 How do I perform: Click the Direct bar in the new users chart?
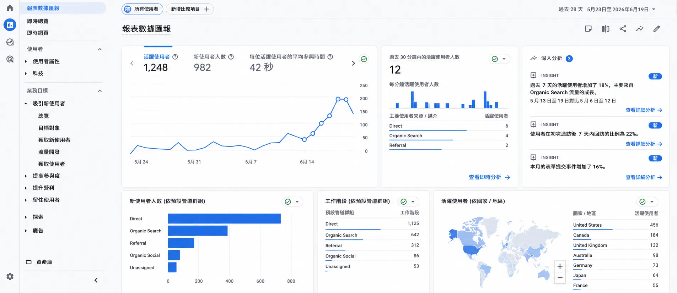click(x=224, y=219)
